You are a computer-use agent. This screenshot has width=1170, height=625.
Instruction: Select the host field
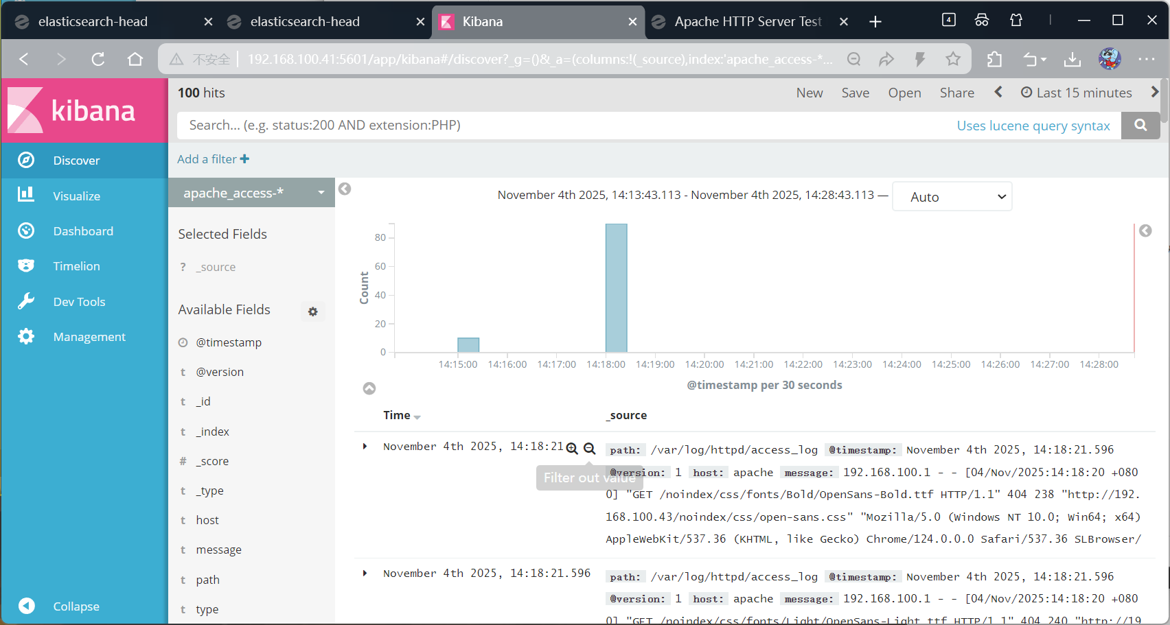click(x=207, y=520)
